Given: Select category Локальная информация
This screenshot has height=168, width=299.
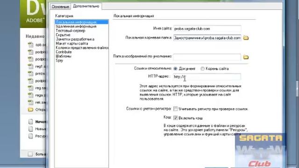Looking at the screenshot, I should 81,22.
